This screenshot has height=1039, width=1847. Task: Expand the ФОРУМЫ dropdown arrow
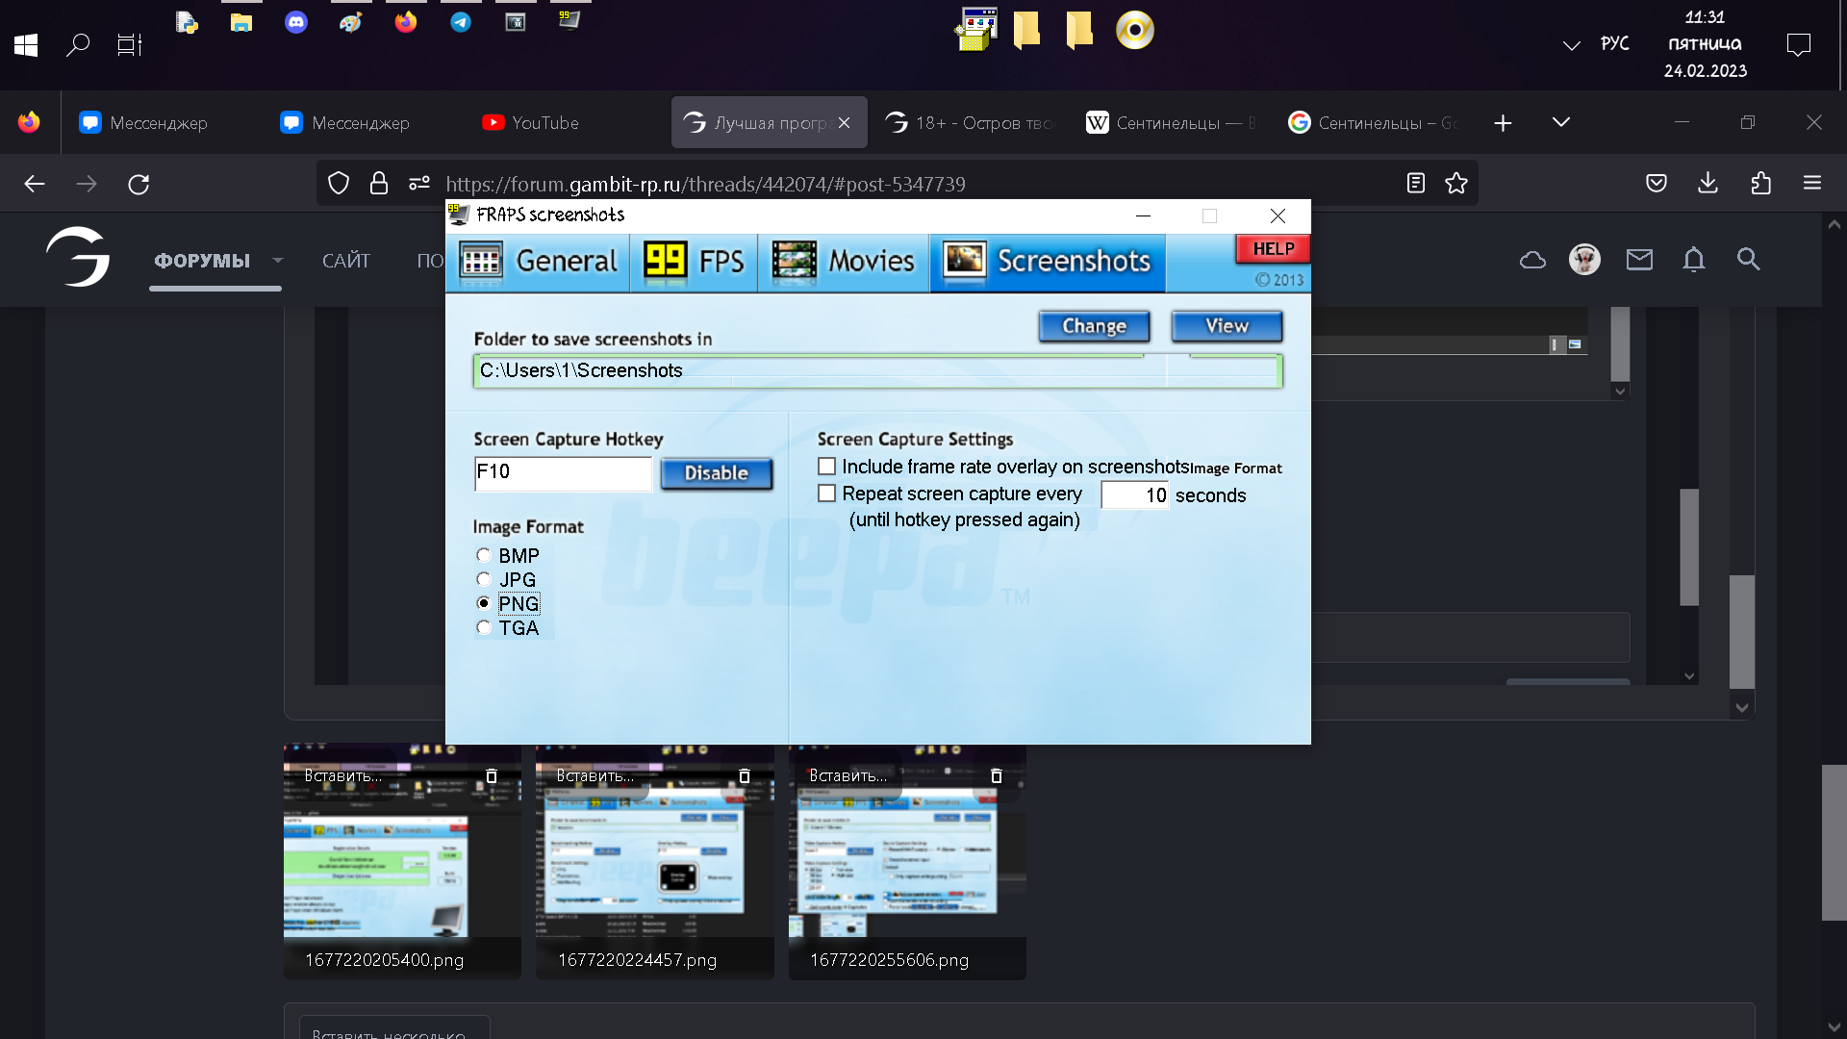[x=278, y=260]
